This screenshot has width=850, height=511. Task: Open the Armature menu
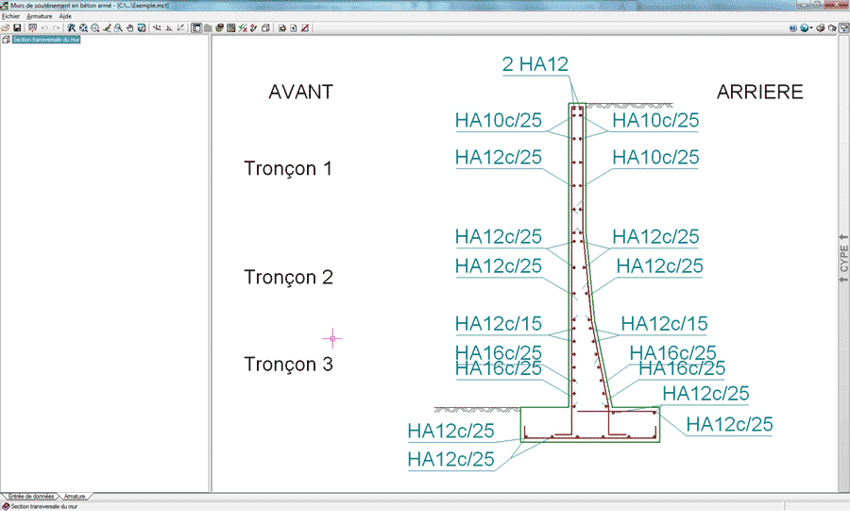(40, 16)
